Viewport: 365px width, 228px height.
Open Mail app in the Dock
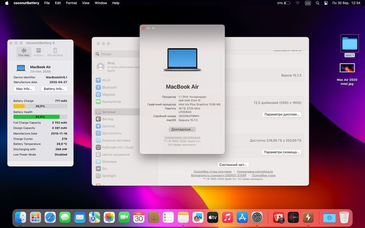click(80, 218)
